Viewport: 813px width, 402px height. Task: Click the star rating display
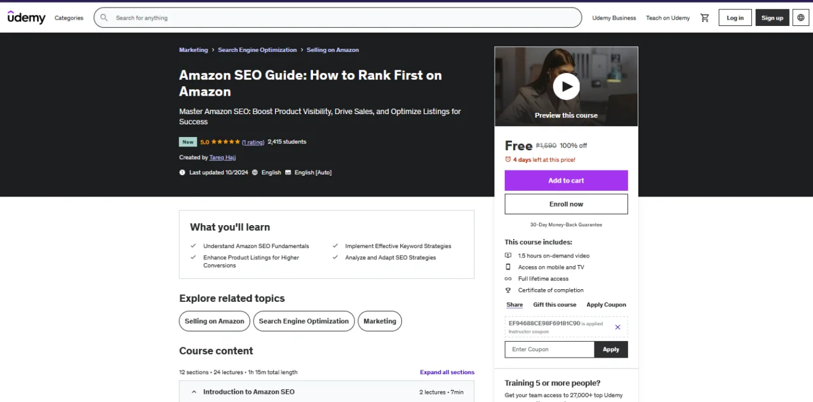point(225,142)
